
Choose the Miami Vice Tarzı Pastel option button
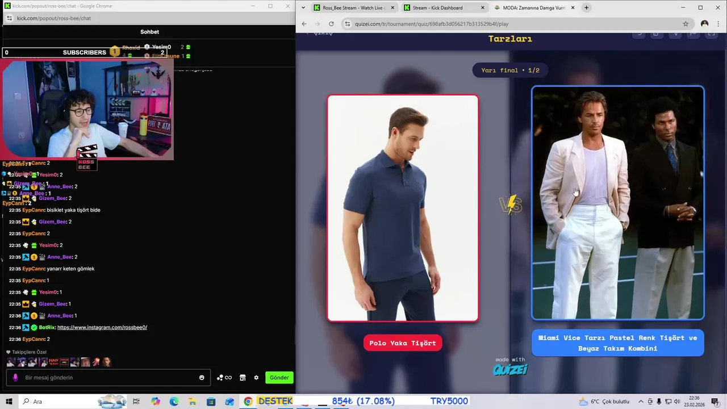(617, 343)
